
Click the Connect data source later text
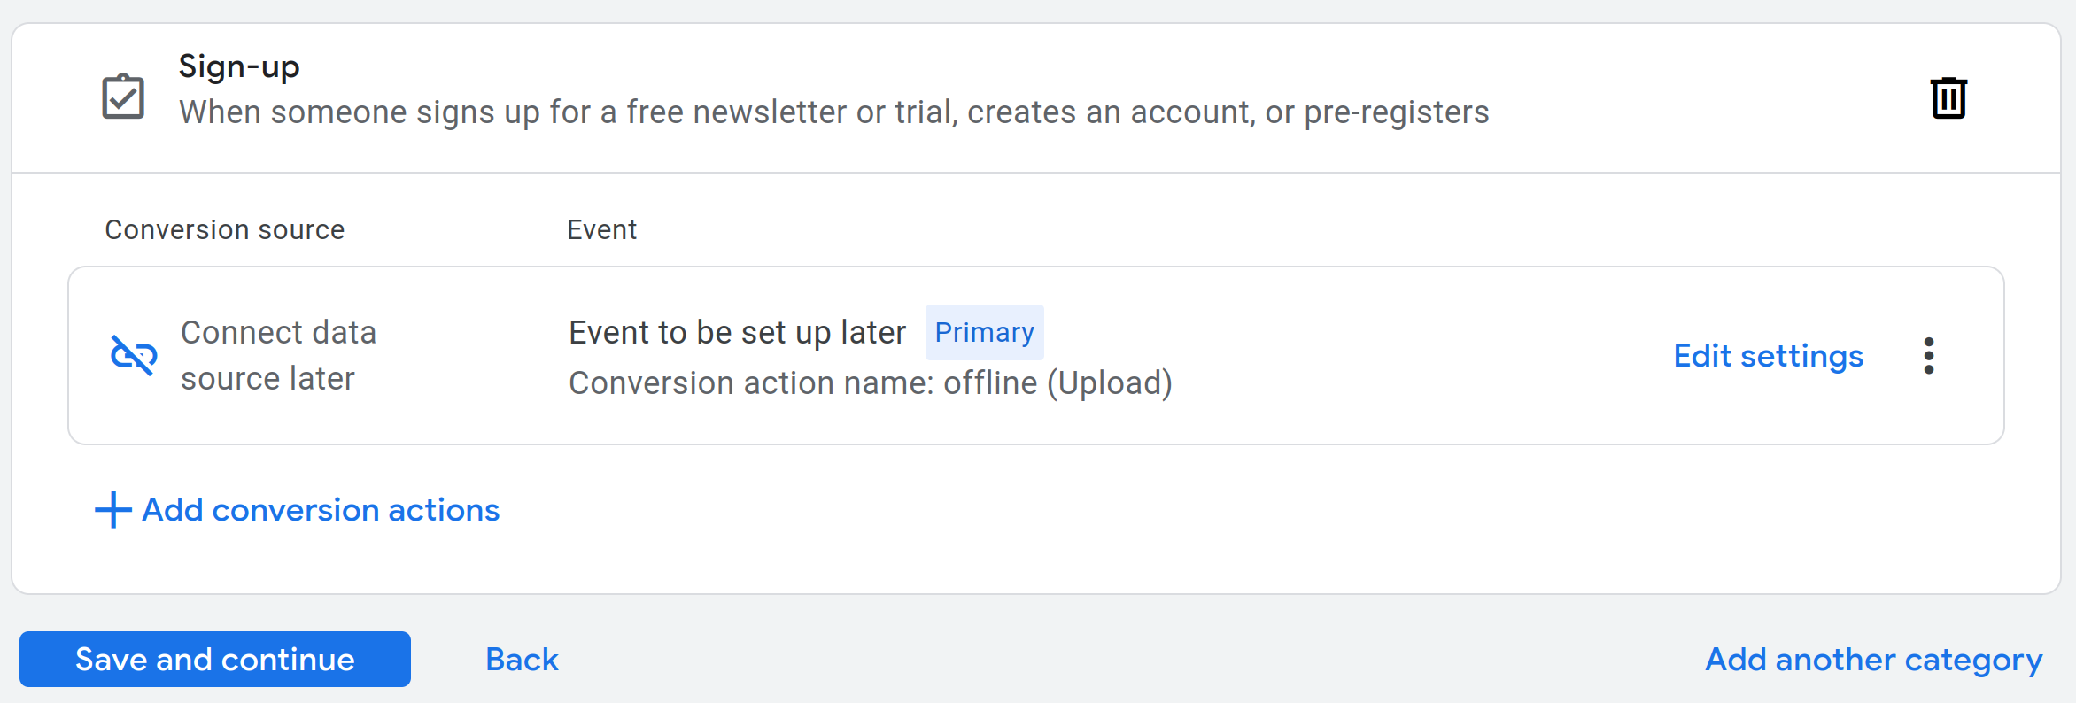278,355
